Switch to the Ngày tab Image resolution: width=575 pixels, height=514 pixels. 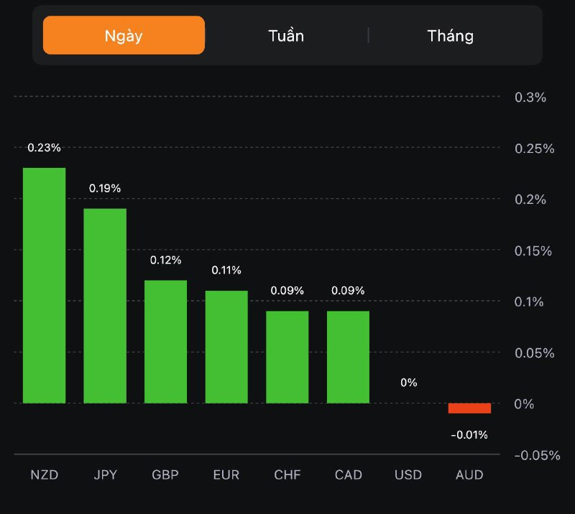click(x=124, y=35)
